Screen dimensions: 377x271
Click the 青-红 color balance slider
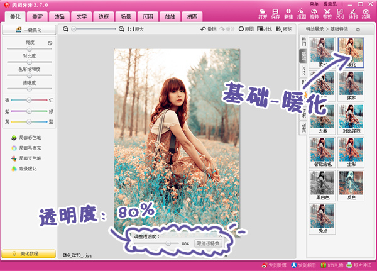click(29, 100)
